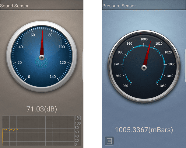Screen dimensions: 186x148
Task: Open the log list icon in Pressure Sensor
Action: (x=109, y=141)
